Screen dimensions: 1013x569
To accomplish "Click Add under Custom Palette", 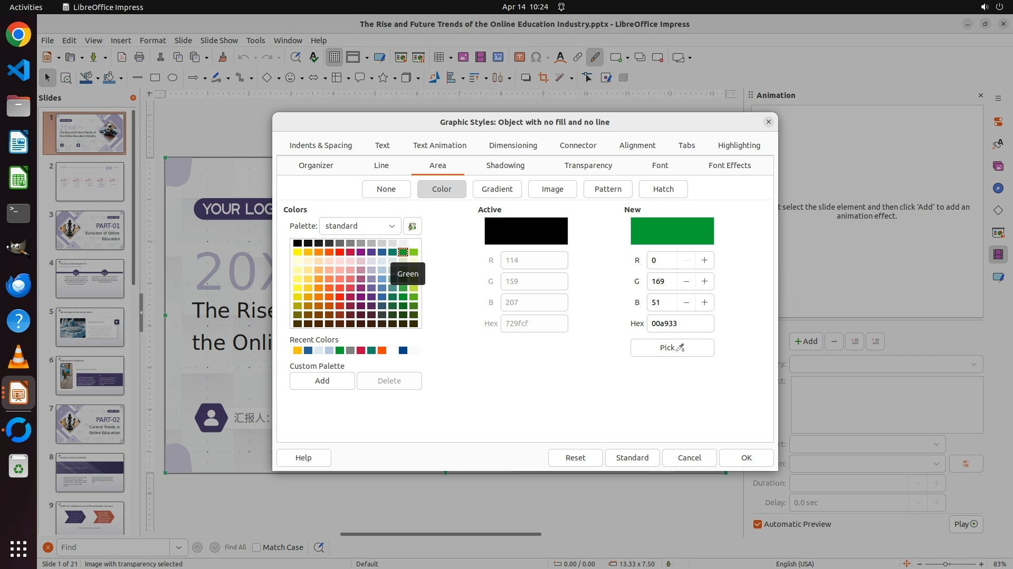I will click(322, 381).
